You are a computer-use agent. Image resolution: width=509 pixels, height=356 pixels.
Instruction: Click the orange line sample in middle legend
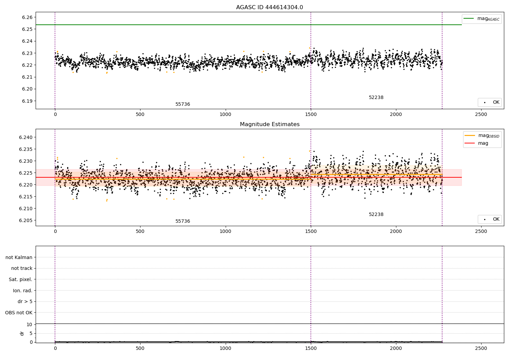(470, 136)
